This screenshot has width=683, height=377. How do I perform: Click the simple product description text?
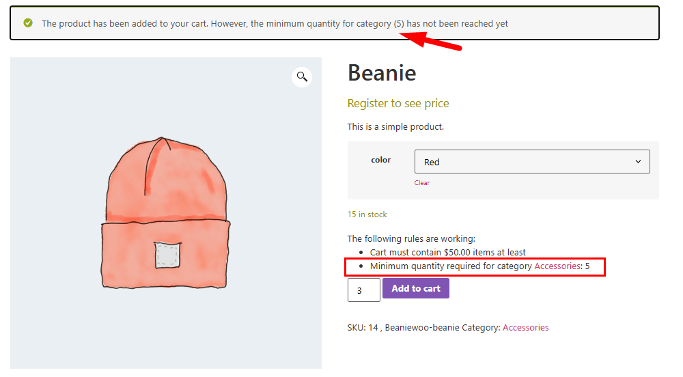coord(395,127)
